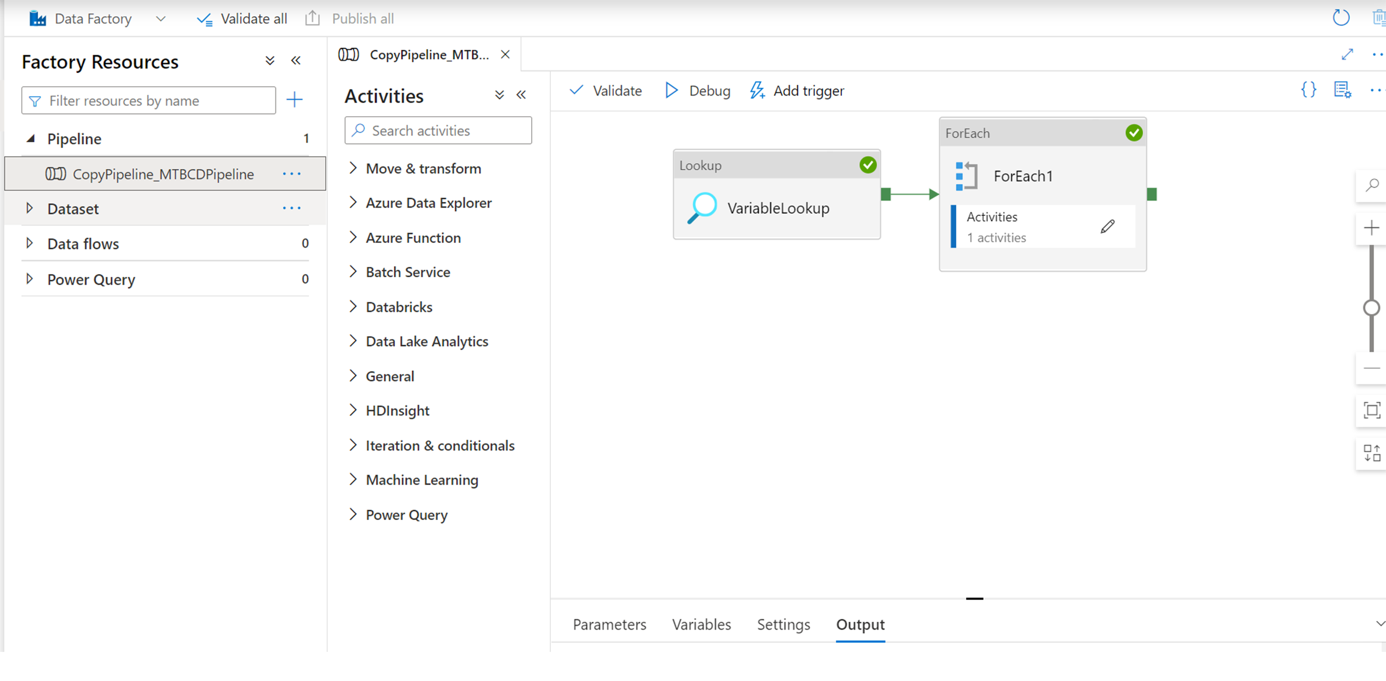The width and height of the screenshot is (1386, 681).
Task: Hide the Factory Resources pane
Action: click(x=296, y=60)
